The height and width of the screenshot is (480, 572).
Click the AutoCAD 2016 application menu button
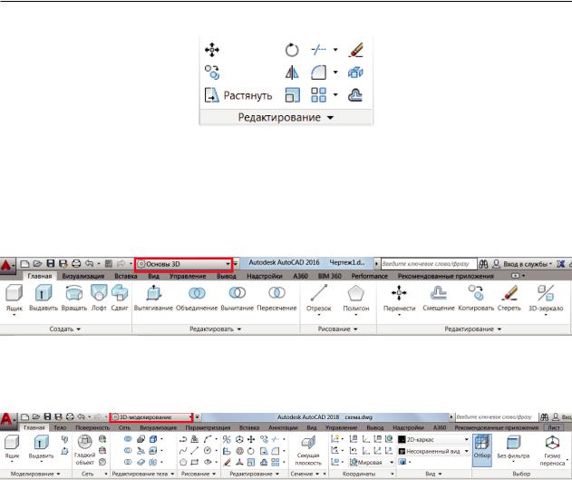point(7,266)
